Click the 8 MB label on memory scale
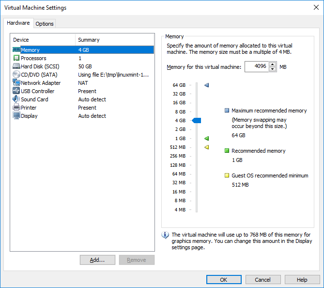The image size is (324, 288). point(180,200)
